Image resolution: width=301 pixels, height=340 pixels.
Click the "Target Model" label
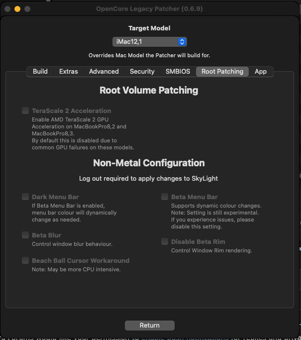click(x=149, y=28)
